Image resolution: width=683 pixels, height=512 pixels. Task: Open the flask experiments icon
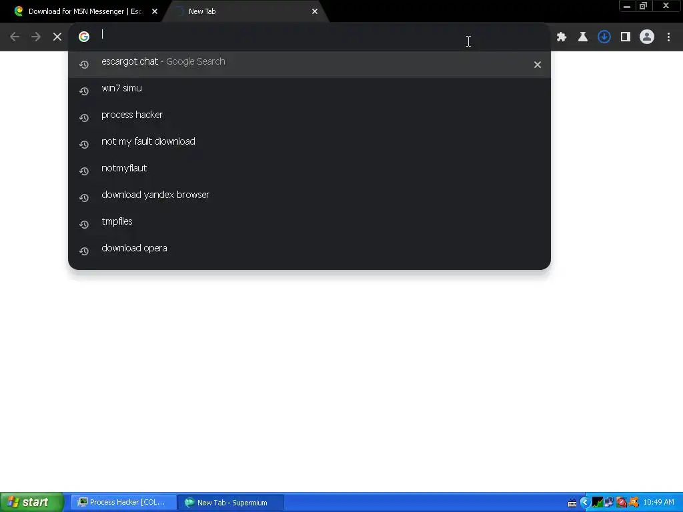click(x=583, y=37)
